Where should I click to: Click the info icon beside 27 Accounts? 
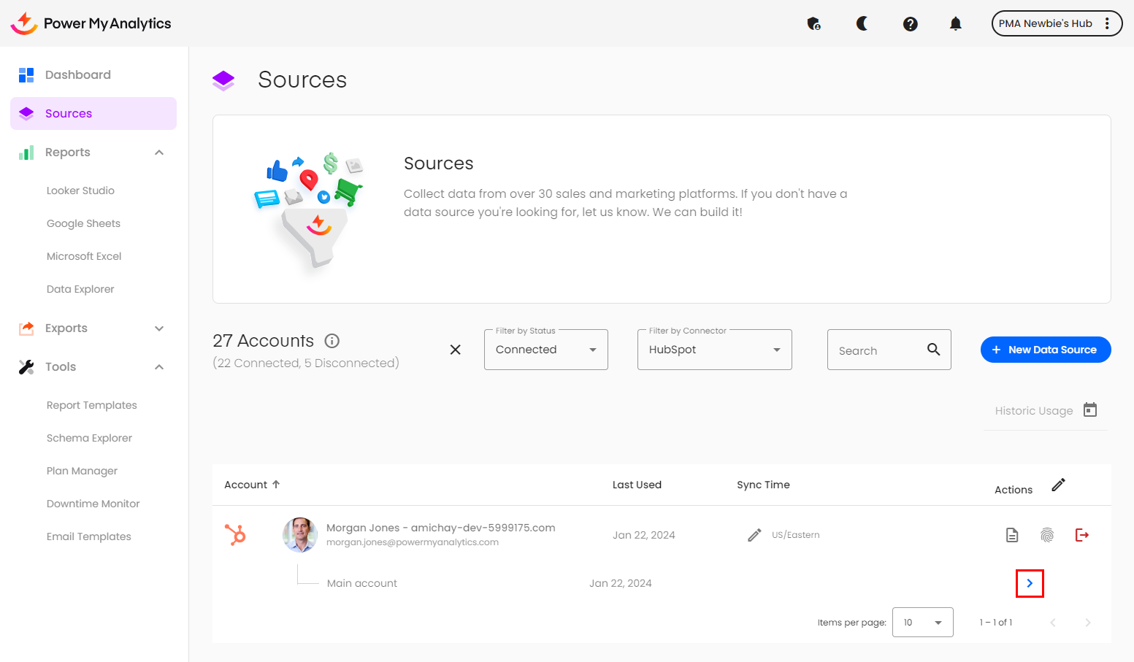[332, 341]
